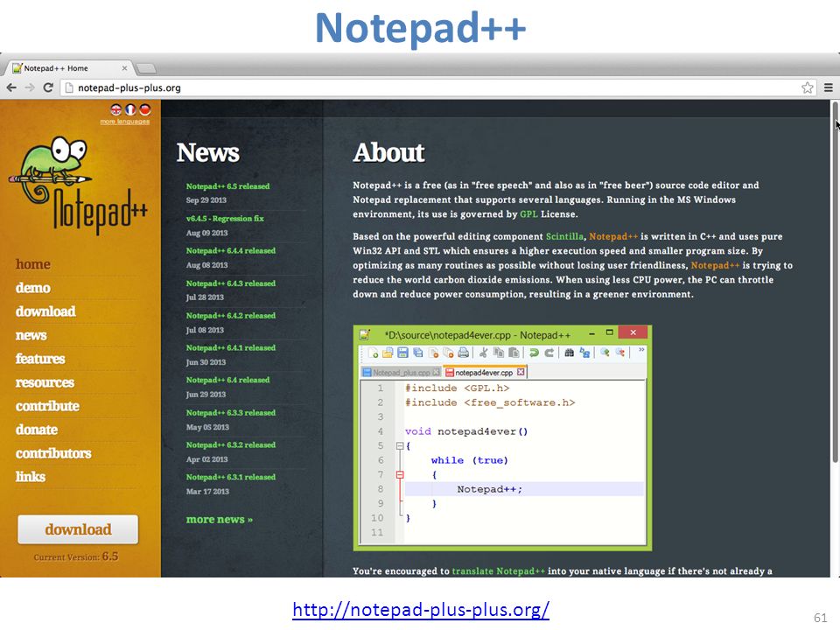Screen dimensions: 840x630
Task: Close the notepad4ever.cpp tab
Action: 521,372
